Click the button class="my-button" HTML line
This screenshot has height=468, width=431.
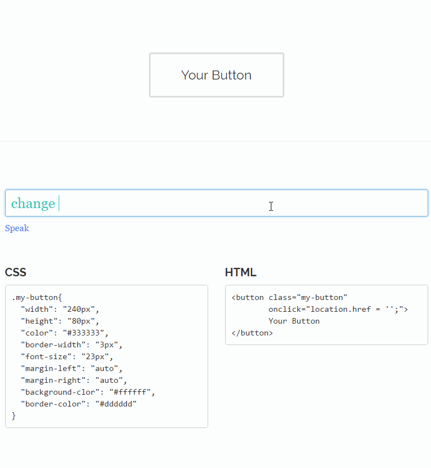pyautogui.click(x=289, y=297)
